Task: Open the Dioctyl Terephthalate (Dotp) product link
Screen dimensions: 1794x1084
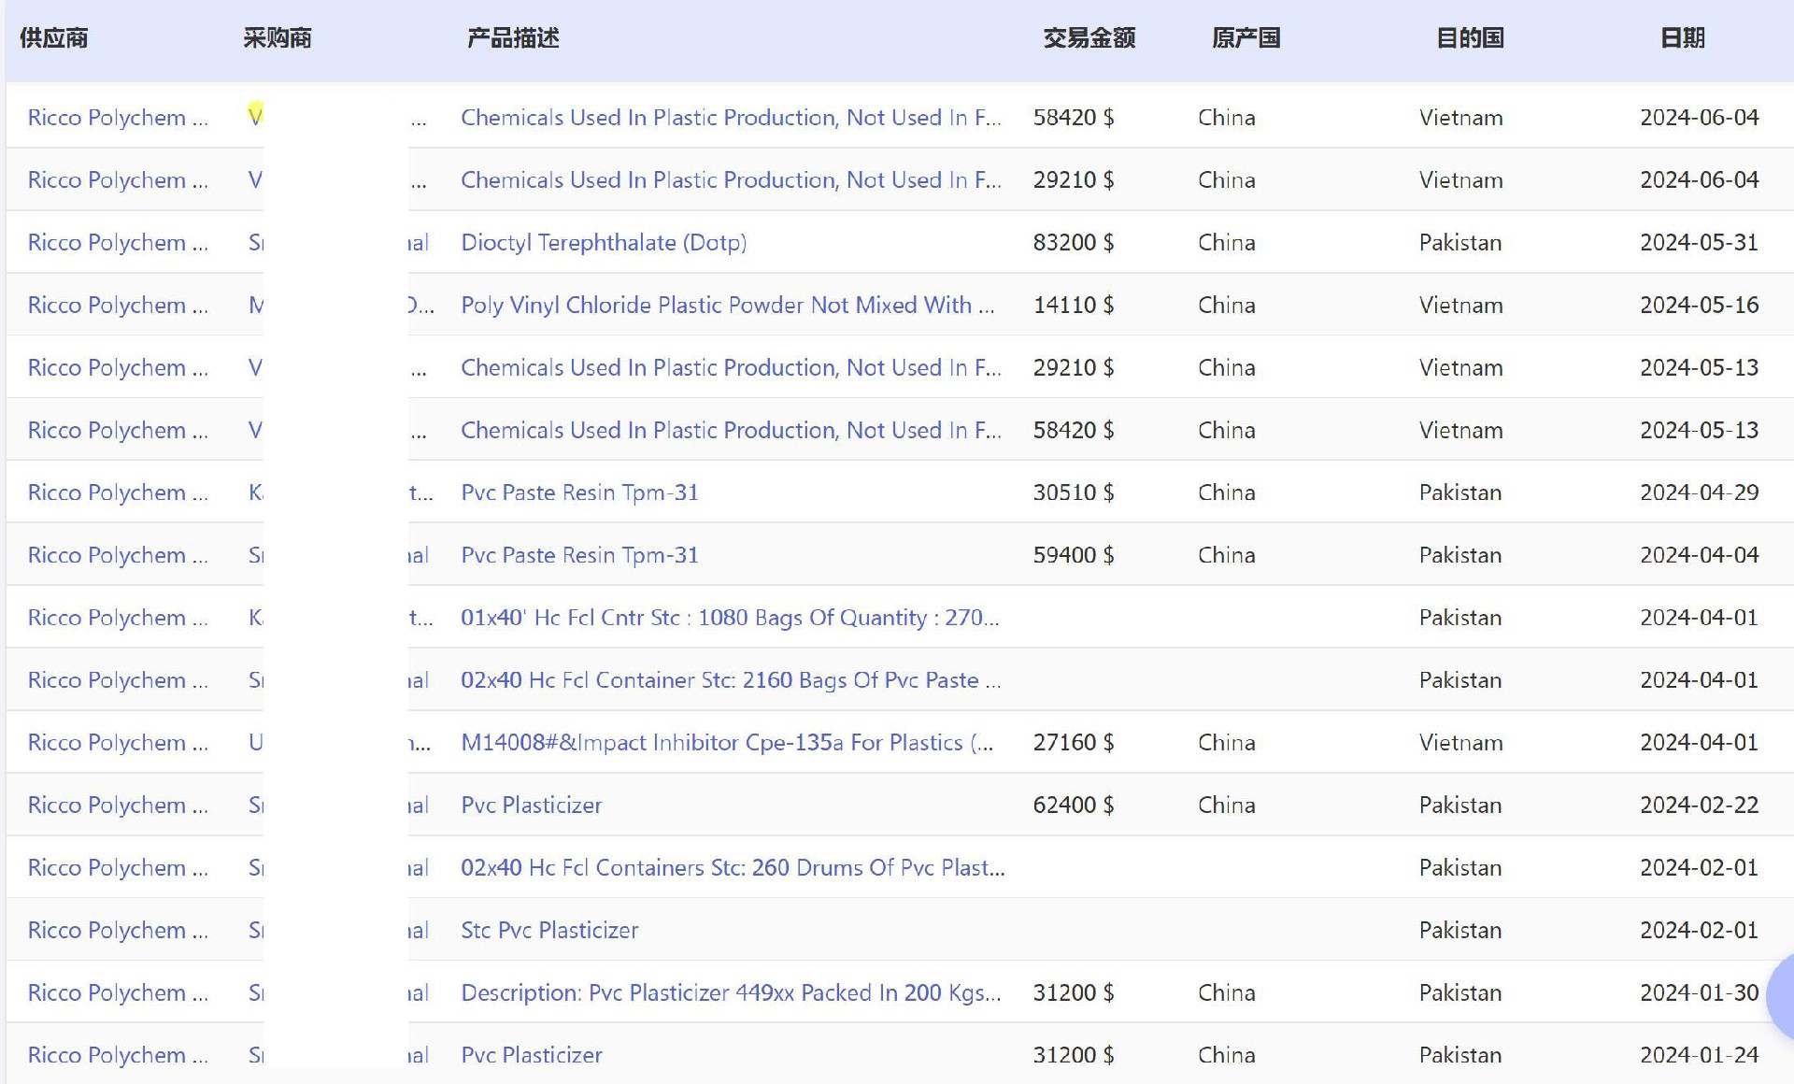Action: (604, 243)
